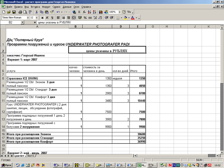Decrease the indent
The image size is (224, 168).
click(x=107, y=18)
